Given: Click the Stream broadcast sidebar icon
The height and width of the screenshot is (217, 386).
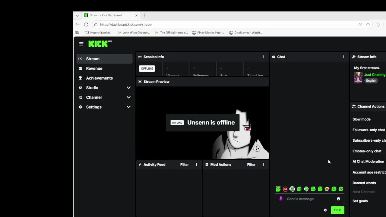Looking at the screenshot, I should 80,59.
